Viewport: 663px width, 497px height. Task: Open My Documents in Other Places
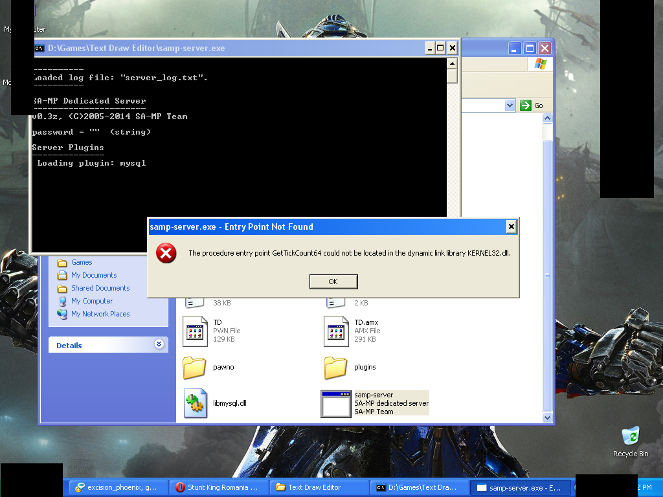[94, 275]
